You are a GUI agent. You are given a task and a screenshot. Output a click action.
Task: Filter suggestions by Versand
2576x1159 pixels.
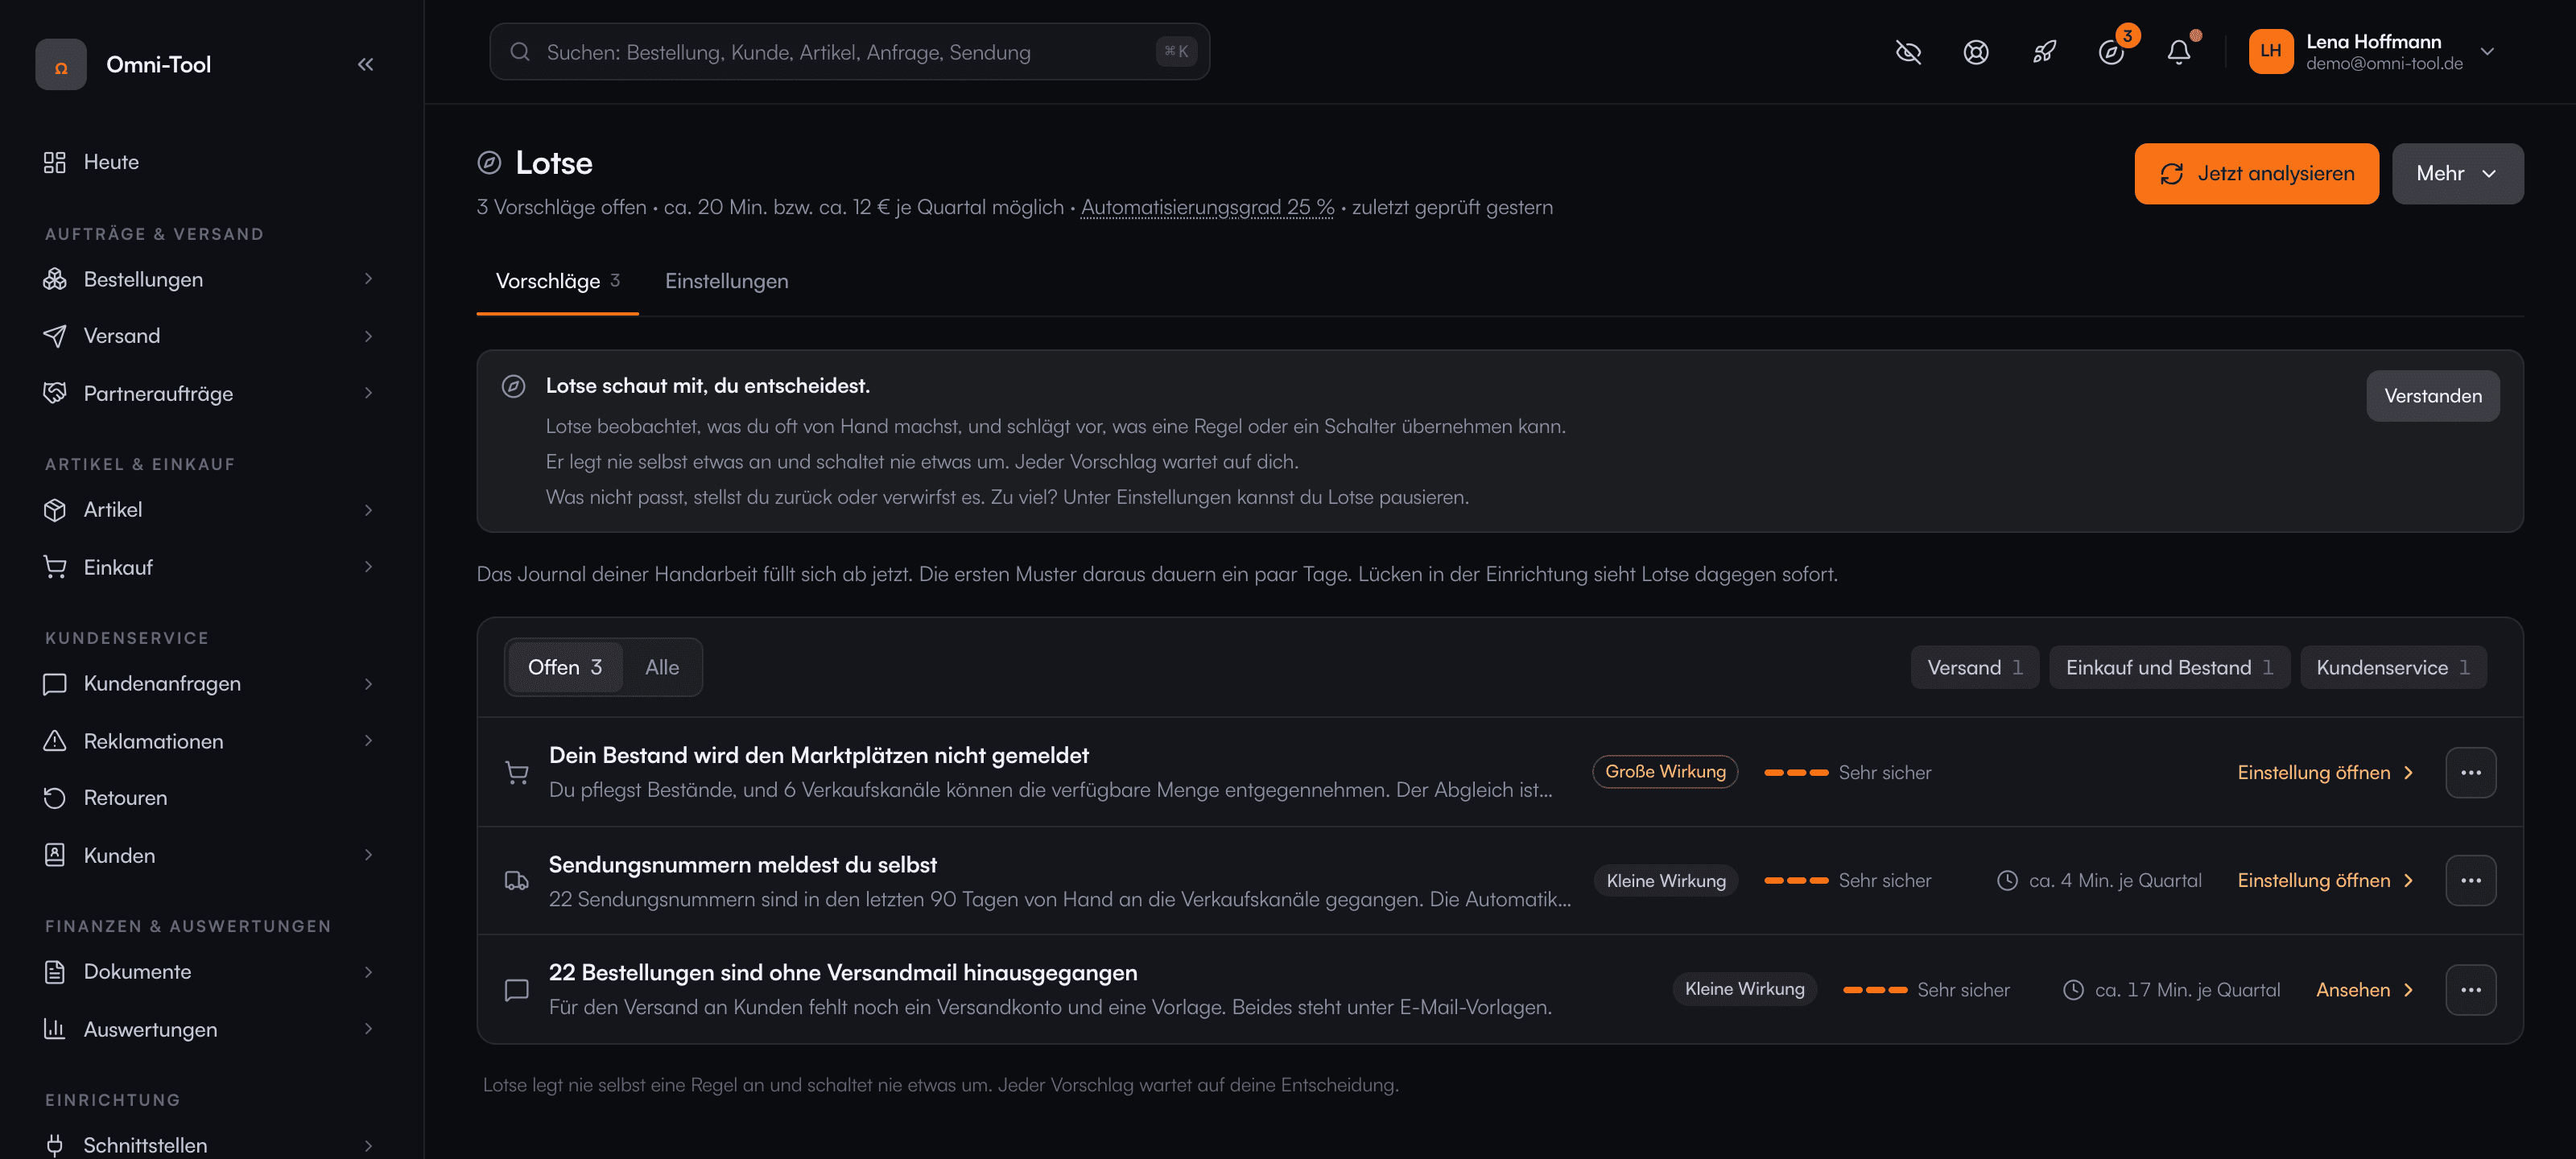[1974, 668]
